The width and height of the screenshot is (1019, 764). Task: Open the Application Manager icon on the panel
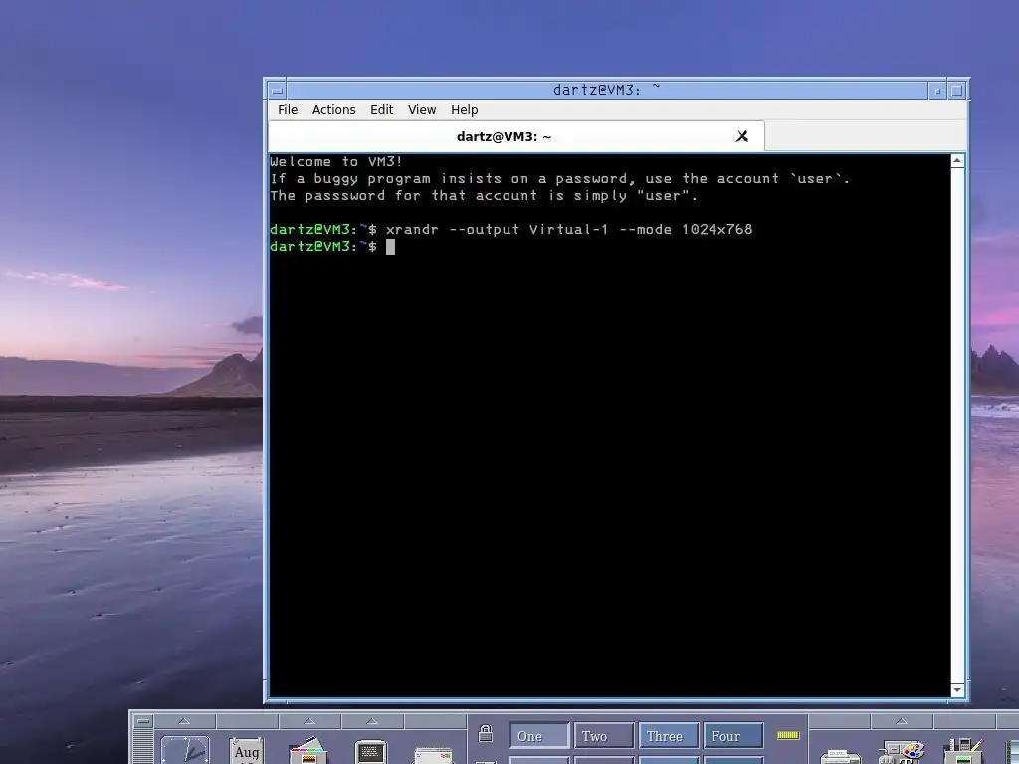[x=963, y=751]
